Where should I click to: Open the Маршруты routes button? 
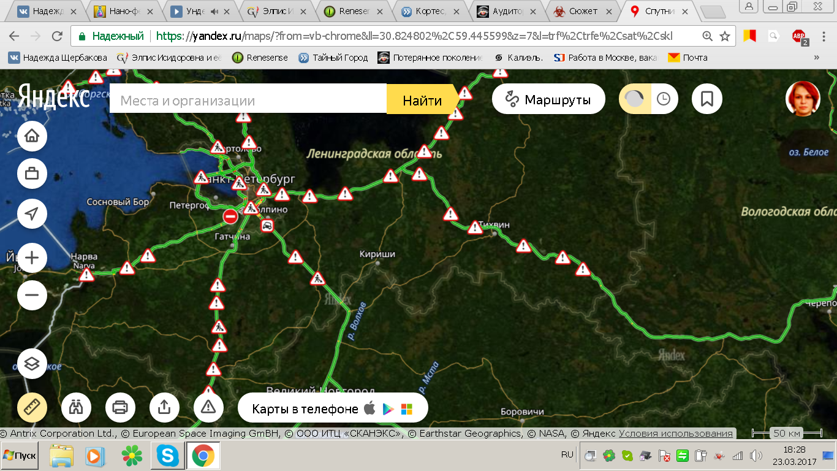click(548, 99)
